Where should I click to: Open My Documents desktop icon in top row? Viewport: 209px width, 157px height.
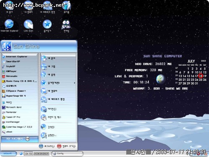9,7
